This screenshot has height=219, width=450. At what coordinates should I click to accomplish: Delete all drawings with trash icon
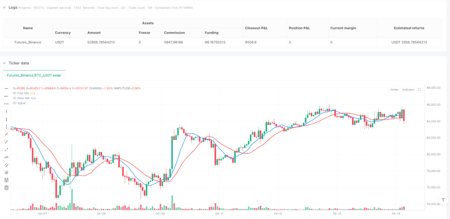(x=6, y=187)
